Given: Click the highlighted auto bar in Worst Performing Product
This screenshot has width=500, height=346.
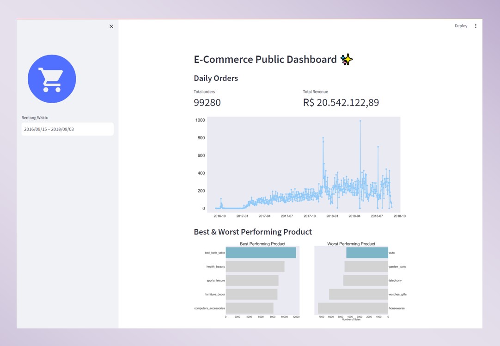Looking at the screenshot, I should (x=366, y=253).
